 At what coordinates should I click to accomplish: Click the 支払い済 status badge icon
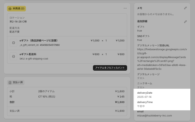[10, 83]
